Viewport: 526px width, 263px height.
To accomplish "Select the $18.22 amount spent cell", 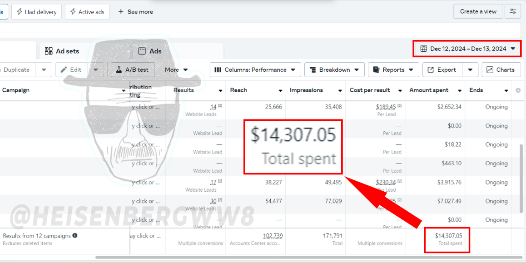I will point(453,144).
